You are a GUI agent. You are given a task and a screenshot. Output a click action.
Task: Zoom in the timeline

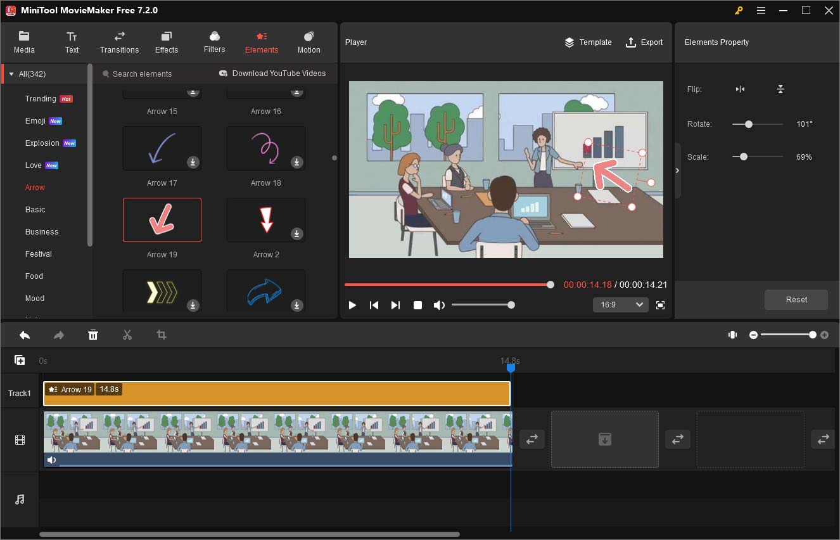[824, 335]
